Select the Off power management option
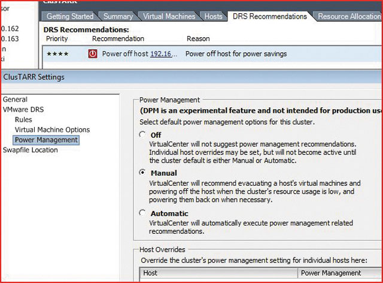Viewport: 383px width, 283px height. pyautogui.click(x=142, y=135)
